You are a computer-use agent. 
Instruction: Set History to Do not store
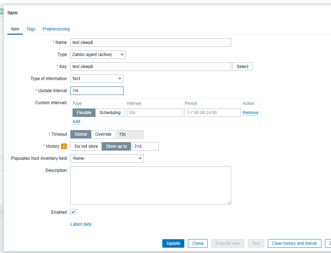[86, 146]
